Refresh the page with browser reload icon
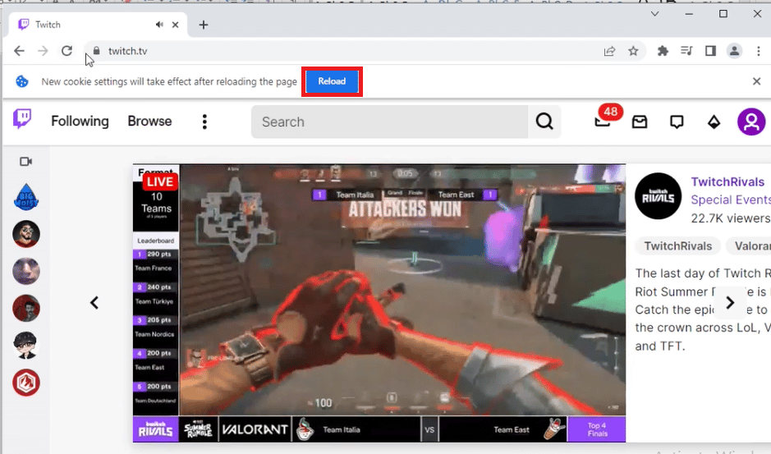 (67, 51)
